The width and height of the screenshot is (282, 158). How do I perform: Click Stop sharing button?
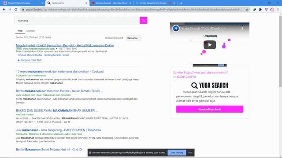177,153
